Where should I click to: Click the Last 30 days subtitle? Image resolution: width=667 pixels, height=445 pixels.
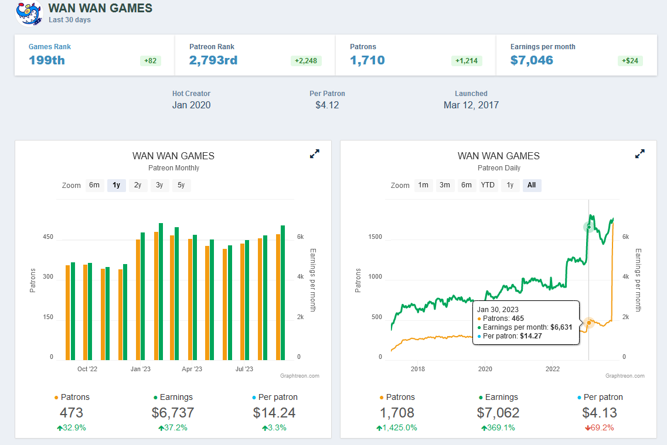click(70, 20)
